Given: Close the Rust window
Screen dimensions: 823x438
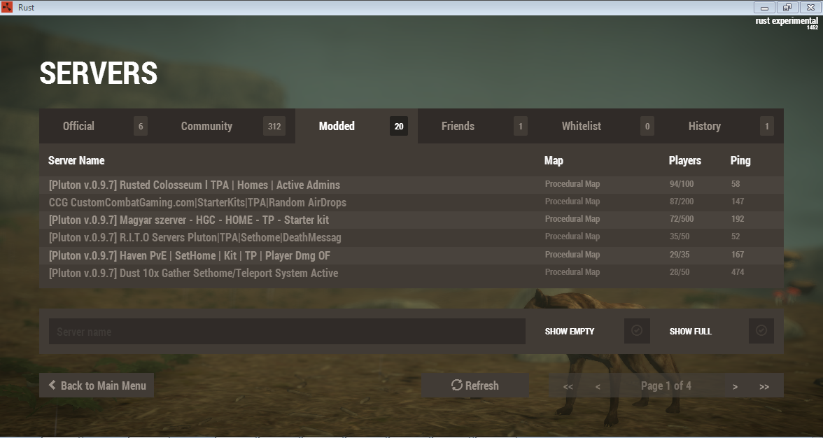Looking at the screenshot, I should coord(810,7).
